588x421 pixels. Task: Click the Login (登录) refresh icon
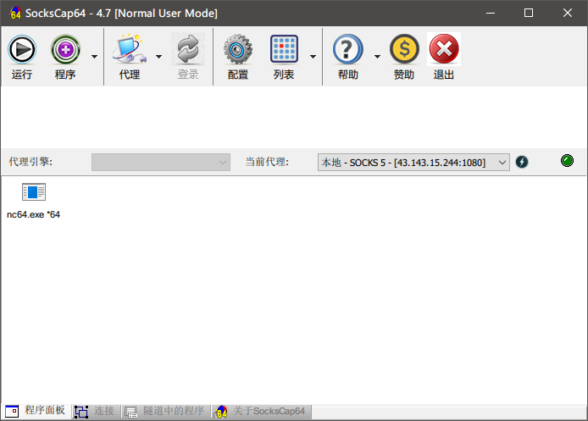click(x=188, y=49)
